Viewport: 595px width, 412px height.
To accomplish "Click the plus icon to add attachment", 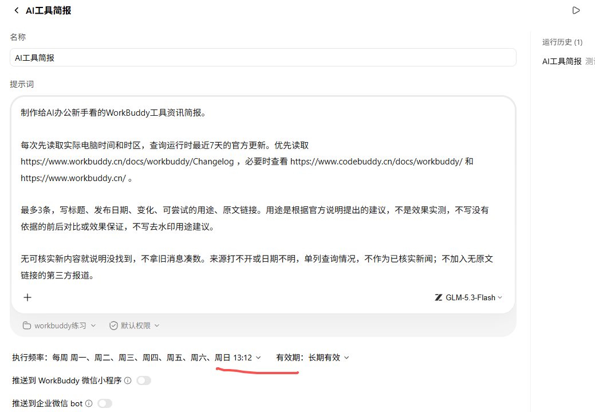I will click(x=27, y=297).
